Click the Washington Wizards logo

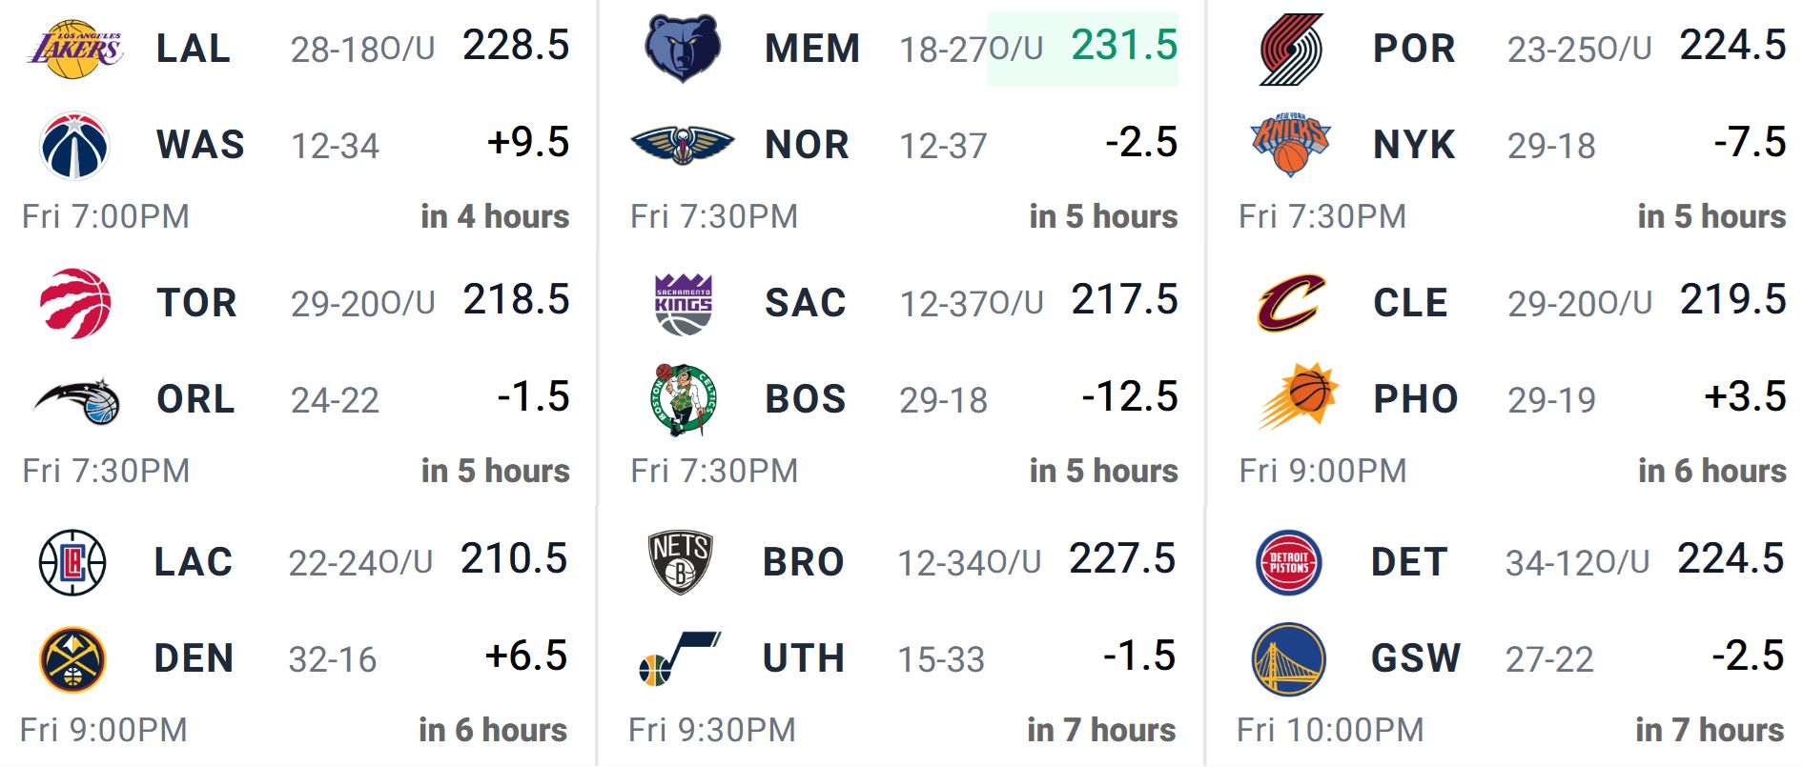point(74,146)
